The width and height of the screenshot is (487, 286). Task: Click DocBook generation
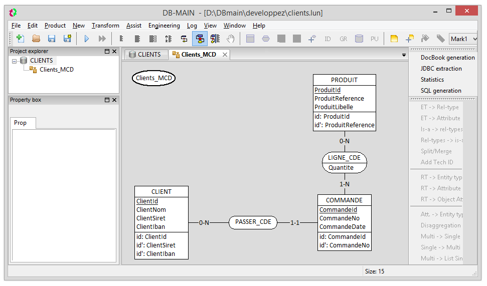(447, 58)
